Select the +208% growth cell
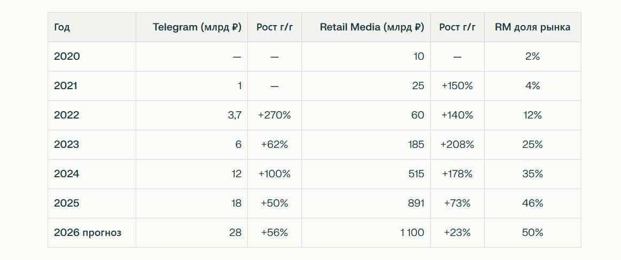Screen dimensions: 621x260 (457, 145)
